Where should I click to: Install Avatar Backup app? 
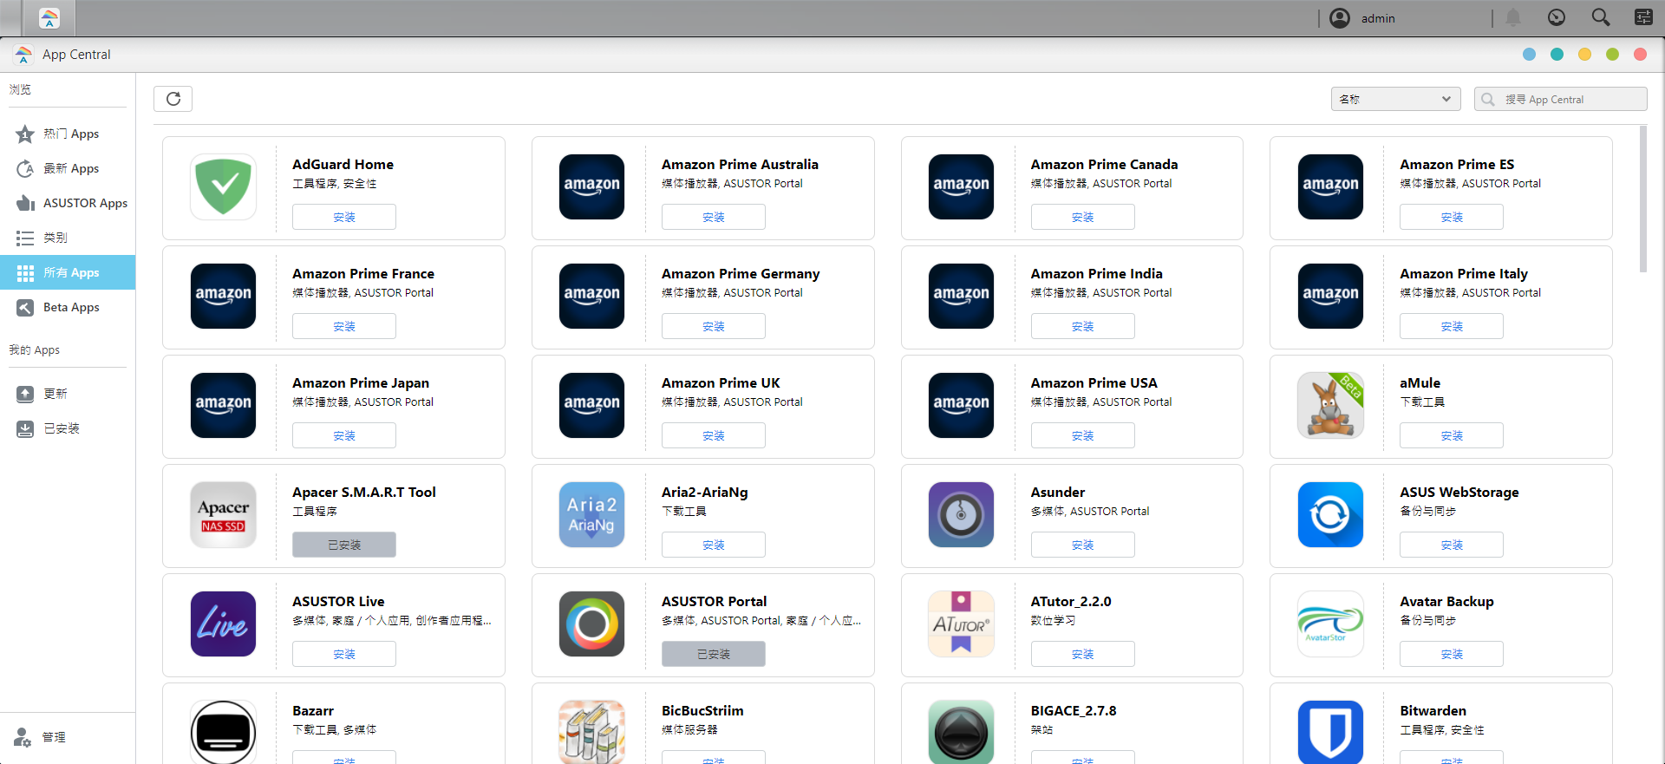(1452, 654)
